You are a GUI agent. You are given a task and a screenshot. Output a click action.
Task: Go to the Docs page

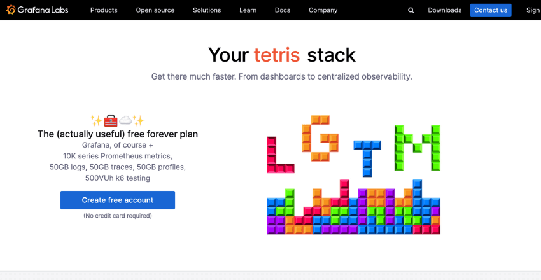(283, 10)
